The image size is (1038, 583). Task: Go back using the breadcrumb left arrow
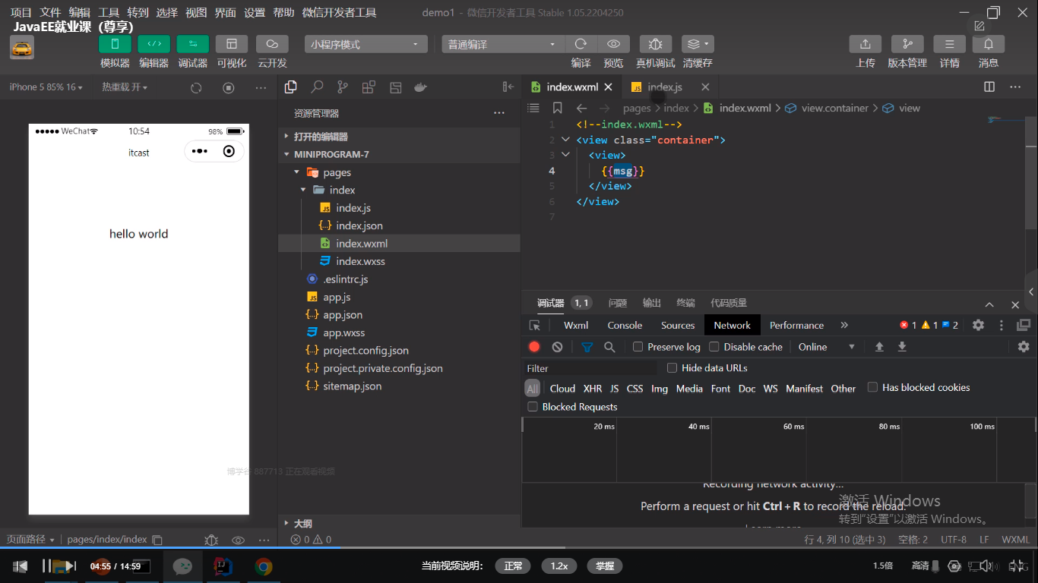pyautogui.click(x=581, y=108)
